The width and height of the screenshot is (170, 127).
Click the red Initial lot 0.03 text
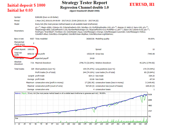20,10
